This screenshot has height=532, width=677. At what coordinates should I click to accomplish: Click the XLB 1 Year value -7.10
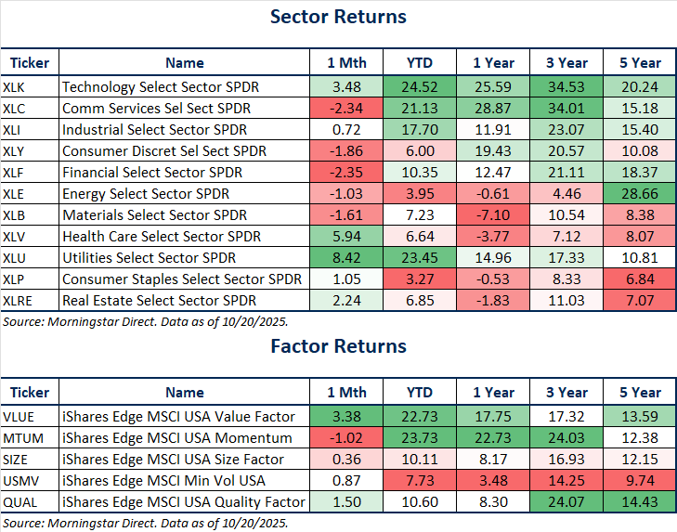click(494, 215)
